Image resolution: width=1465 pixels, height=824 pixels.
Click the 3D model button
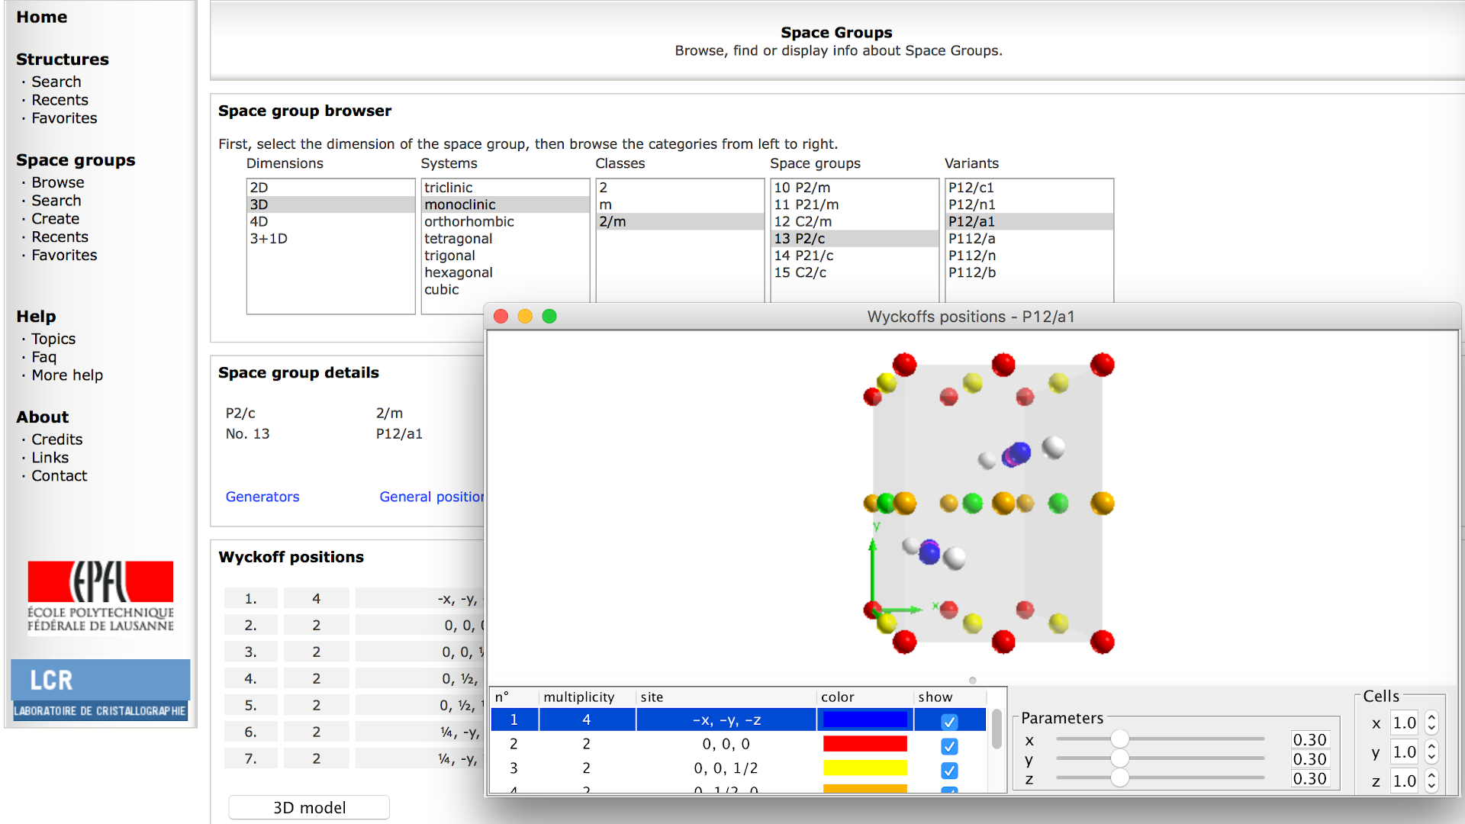pos(309,807)
